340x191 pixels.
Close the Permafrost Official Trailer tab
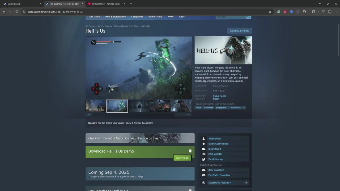tap(125, 4)
